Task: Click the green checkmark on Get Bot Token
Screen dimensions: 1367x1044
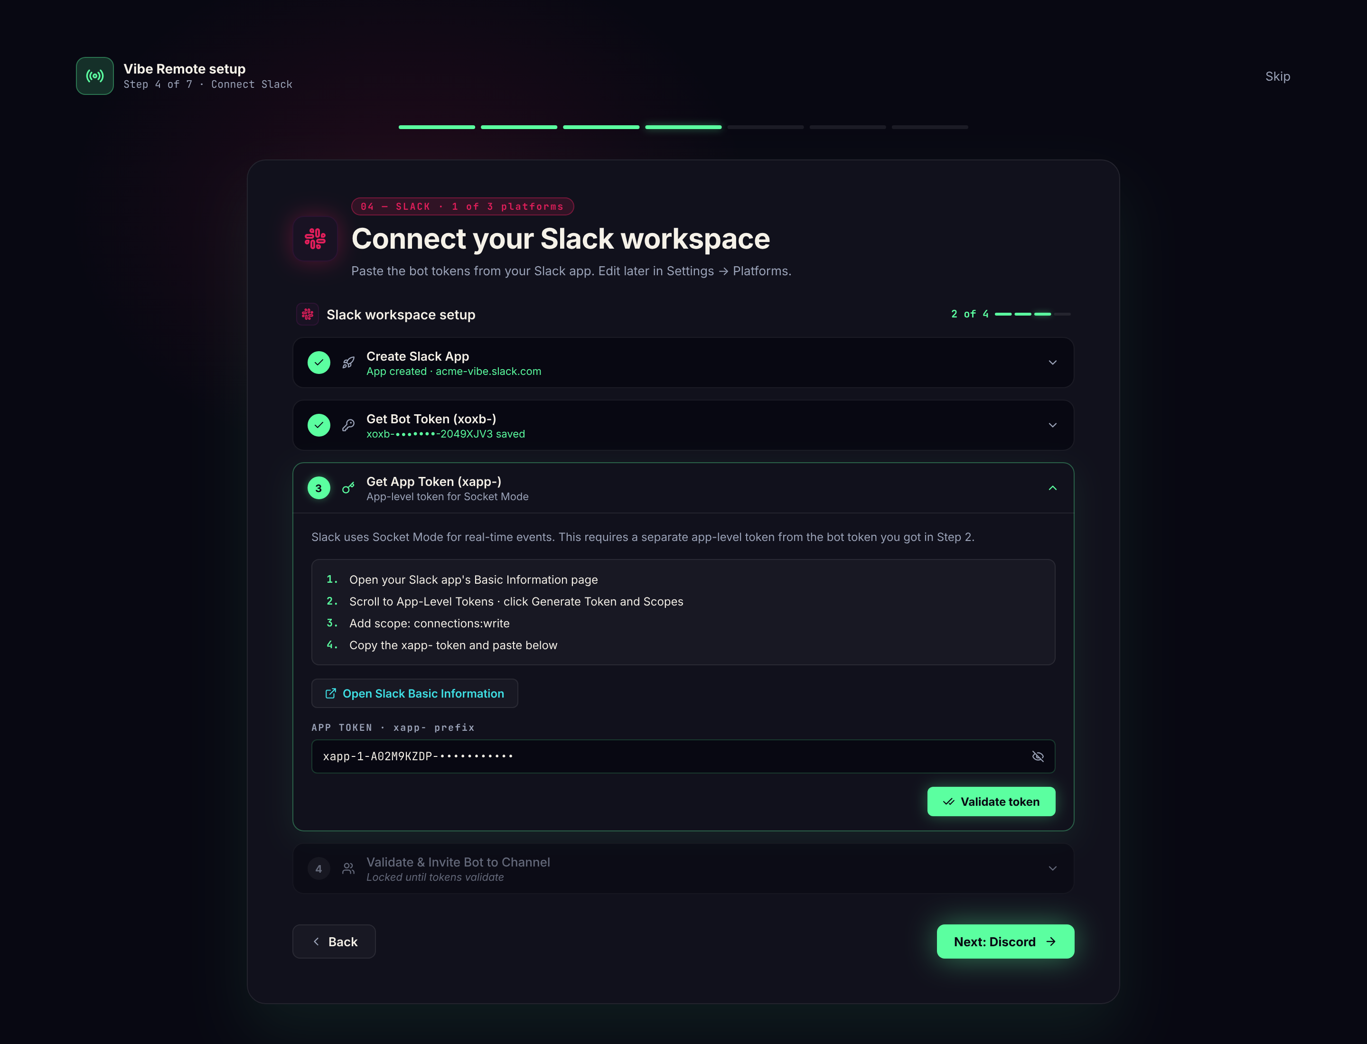Action: [x=319, y=425]
